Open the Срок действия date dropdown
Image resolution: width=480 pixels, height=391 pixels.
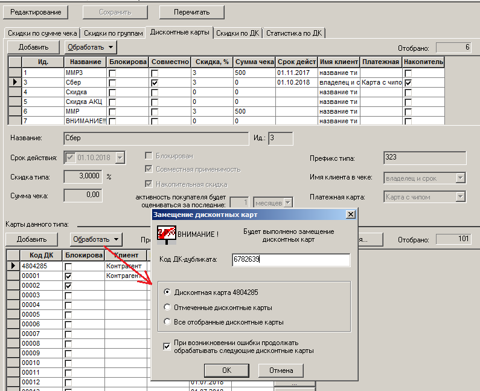pos(120,158)
